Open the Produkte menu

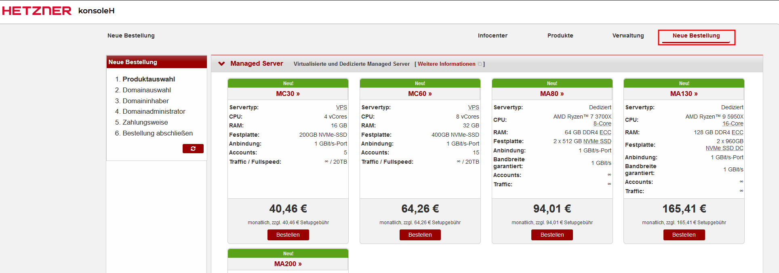[560, 35]
